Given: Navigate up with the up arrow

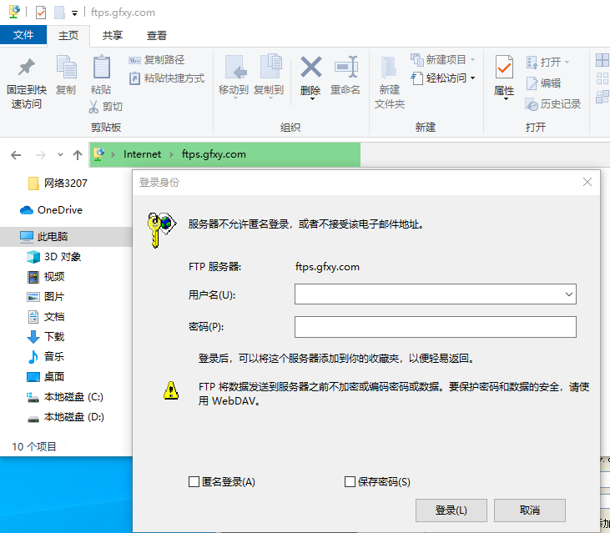Looking at the screenshot, I should point(78,155).
